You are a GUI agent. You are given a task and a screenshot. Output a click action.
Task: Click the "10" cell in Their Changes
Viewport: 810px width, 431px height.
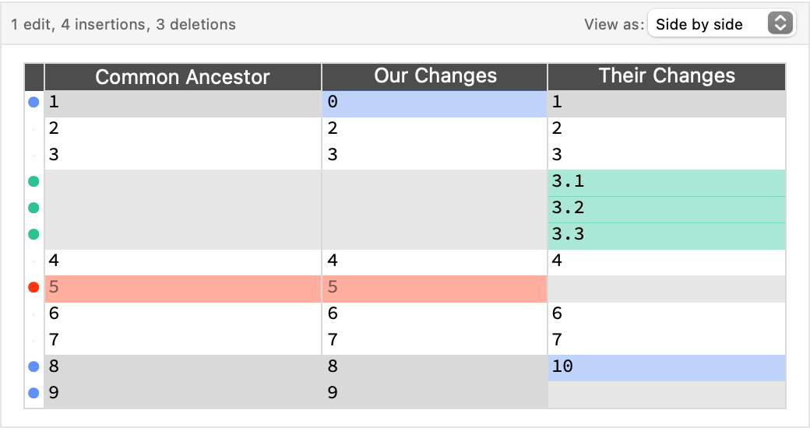tap(667, 366)
